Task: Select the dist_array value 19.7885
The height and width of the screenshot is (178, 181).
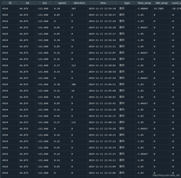Action: coord(159,8)
